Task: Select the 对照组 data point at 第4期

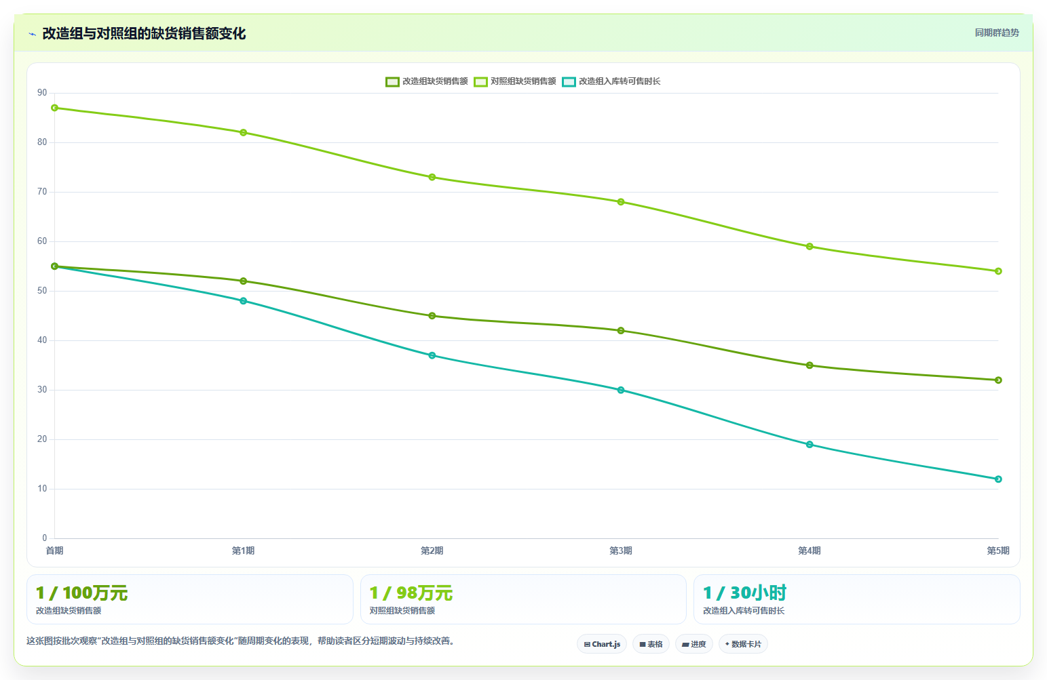Action: point(810,246)
